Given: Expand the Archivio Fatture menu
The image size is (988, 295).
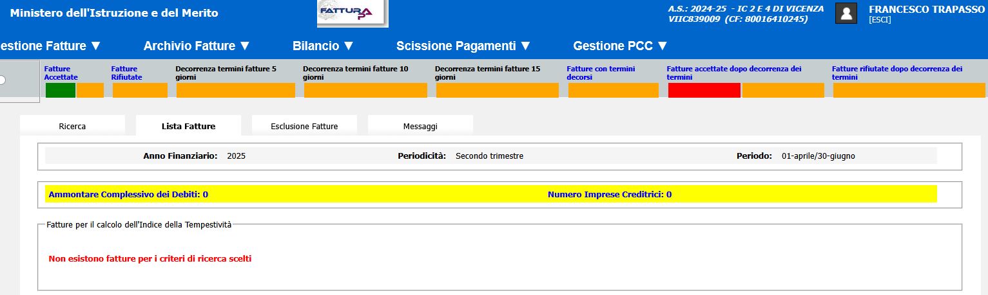Looking at the screenshot, I should coord(197,46).
